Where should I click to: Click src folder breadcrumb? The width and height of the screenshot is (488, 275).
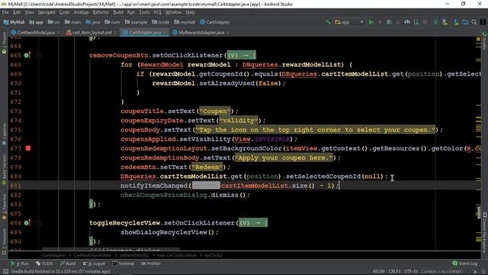(54, 22)
